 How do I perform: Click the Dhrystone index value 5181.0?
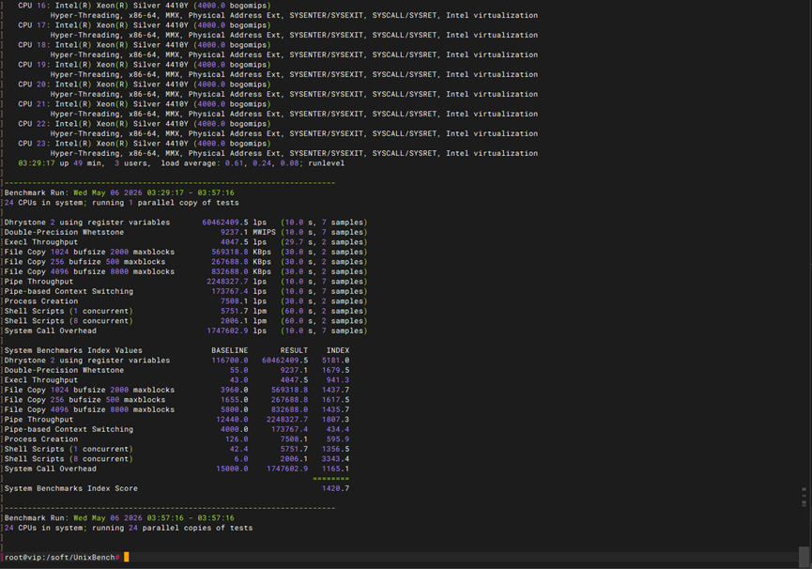pos(335,360)
